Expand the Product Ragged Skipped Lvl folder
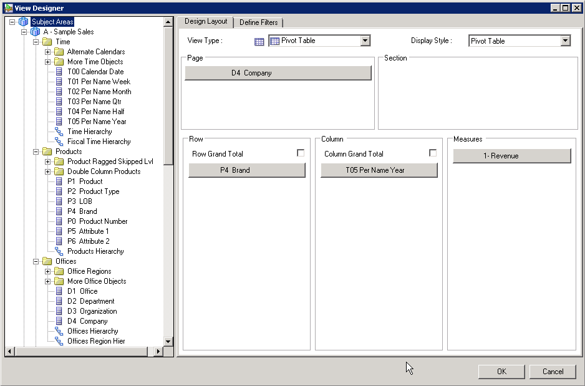585x386 pixels. click(x=48, y=162)
